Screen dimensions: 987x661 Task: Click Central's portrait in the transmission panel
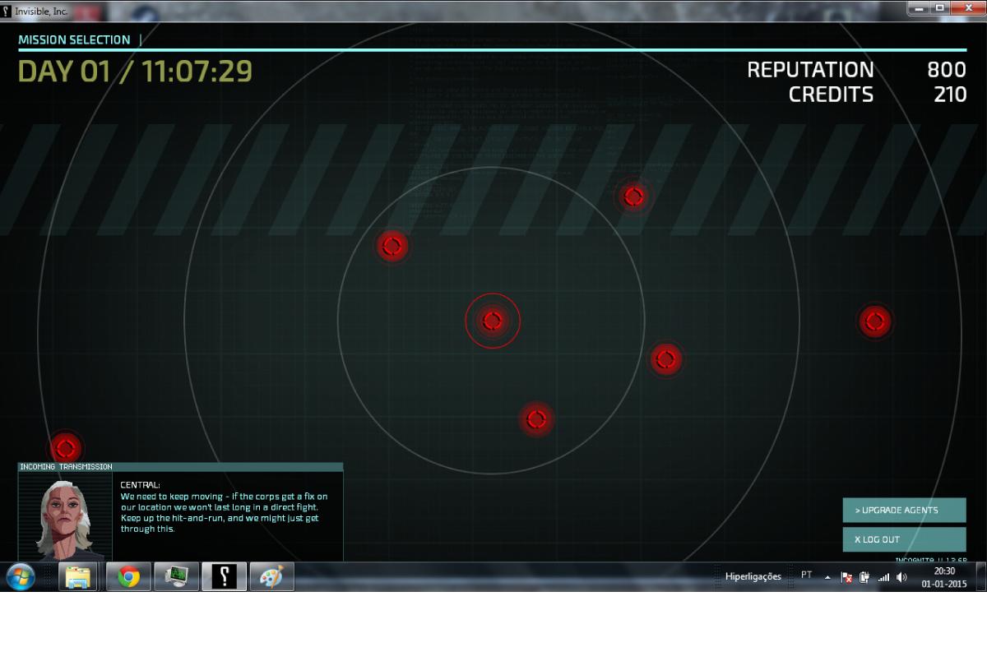coord(64,518)
